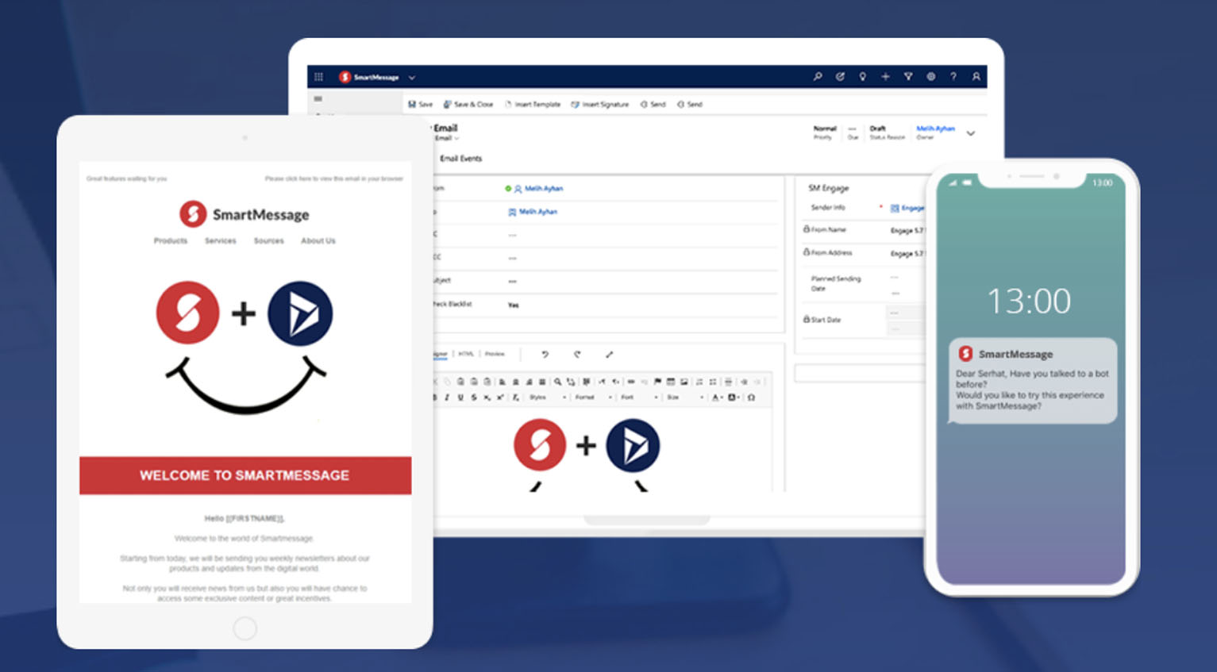The height and width of the screenshot is (672, 1217).
Task: Open settings via the header gear icon
Action: click(x=930, y=77)
